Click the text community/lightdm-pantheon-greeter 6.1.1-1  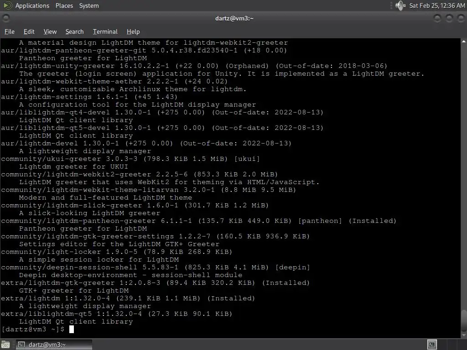tap(97, 221)
